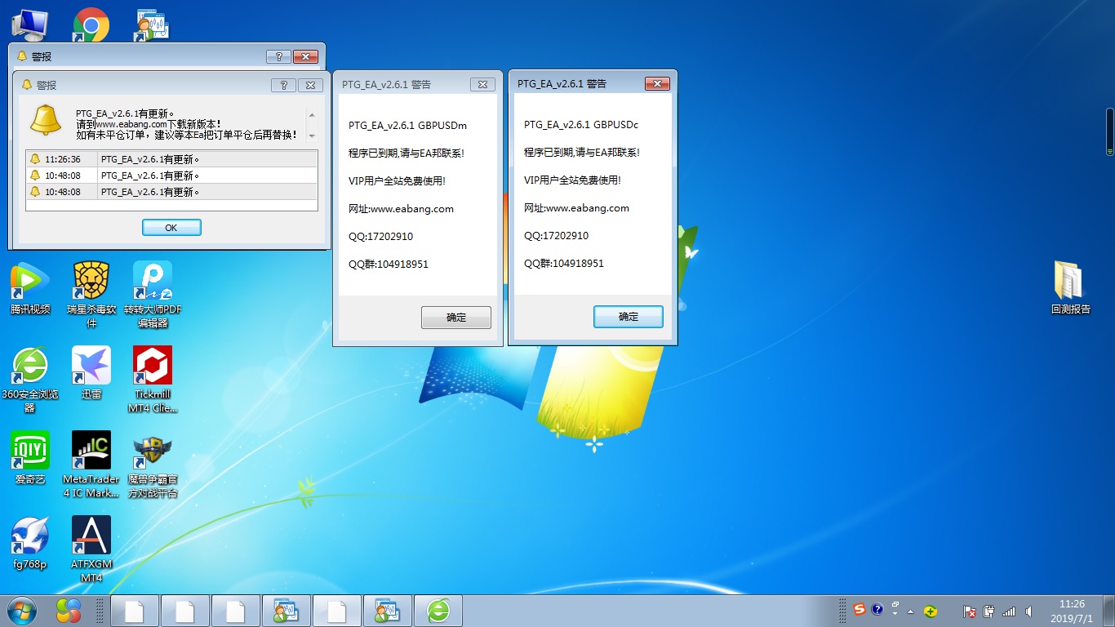The image size is (1115, 627).
Task: Click the Sogou input method tray icon
Action: point(860,610)
